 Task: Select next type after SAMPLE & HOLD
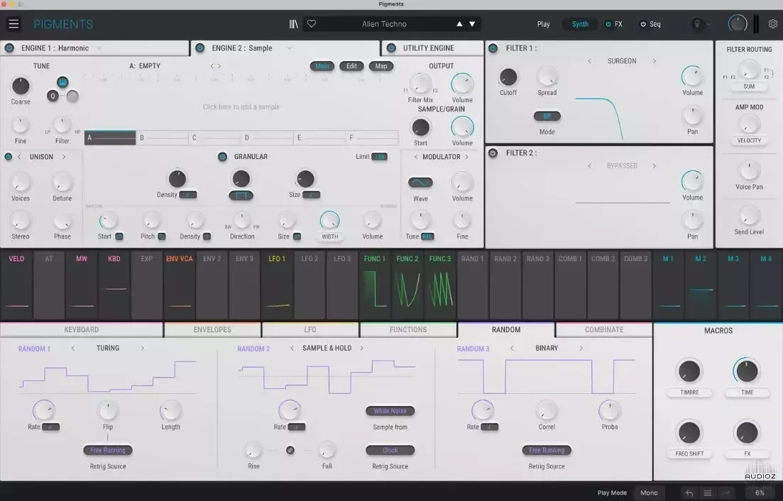pyautogui.click(x=361, y=348)
